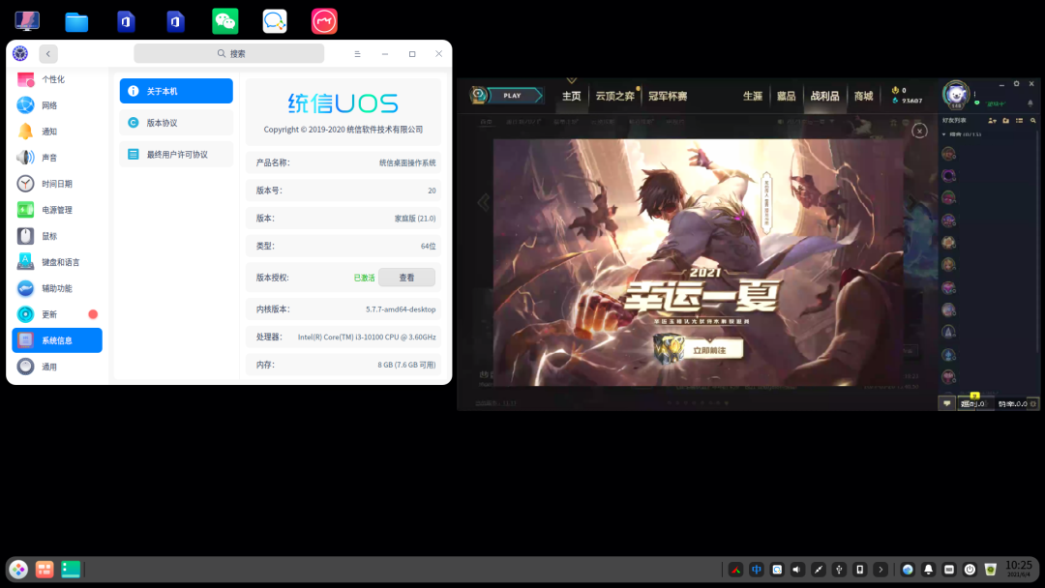The height and width of the screenshot is (588, 1045).
Task: Click the 查看 authorization button
Action: click(406, 278)
